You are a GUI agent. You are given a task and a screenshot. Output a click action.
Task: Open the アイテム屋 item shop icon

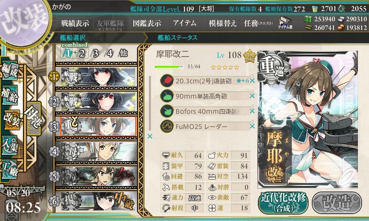pyautogui.click(x=285, y=23)
